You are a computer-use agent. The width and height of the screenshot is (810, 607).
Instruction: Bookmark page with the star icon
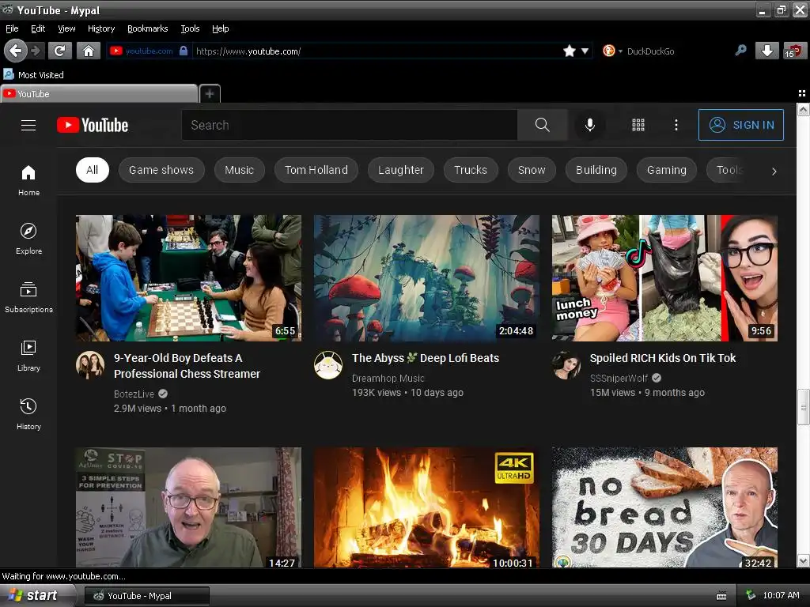(570, 51)
